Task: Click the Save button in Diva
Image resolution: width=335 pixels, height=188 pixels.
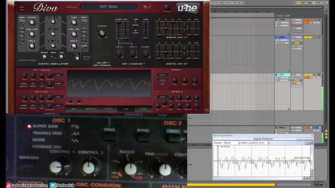Action: click(22, 7)
